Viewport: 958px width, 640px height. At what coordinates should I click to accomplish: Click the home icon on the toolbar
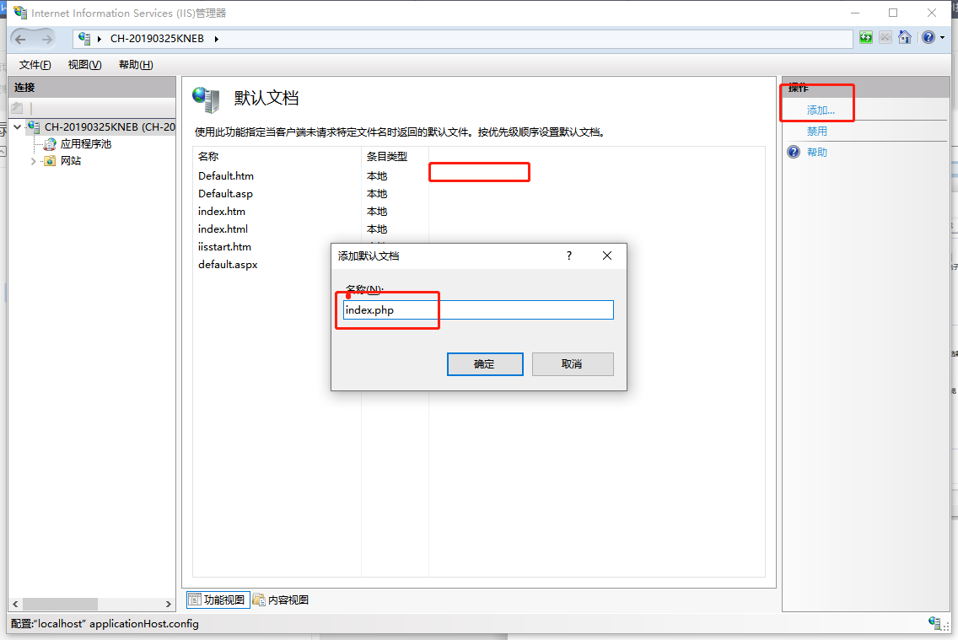(x=905, y=38)
